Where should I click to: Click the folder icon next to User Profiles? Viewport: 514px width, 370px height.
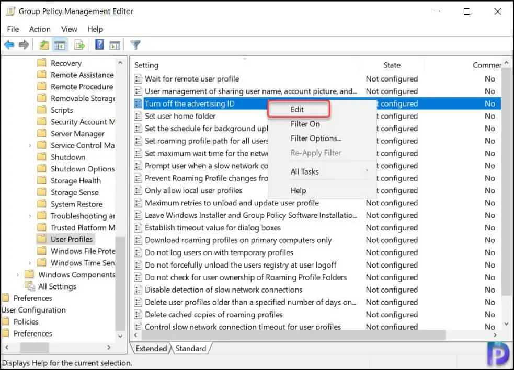(x=42, y=239)
